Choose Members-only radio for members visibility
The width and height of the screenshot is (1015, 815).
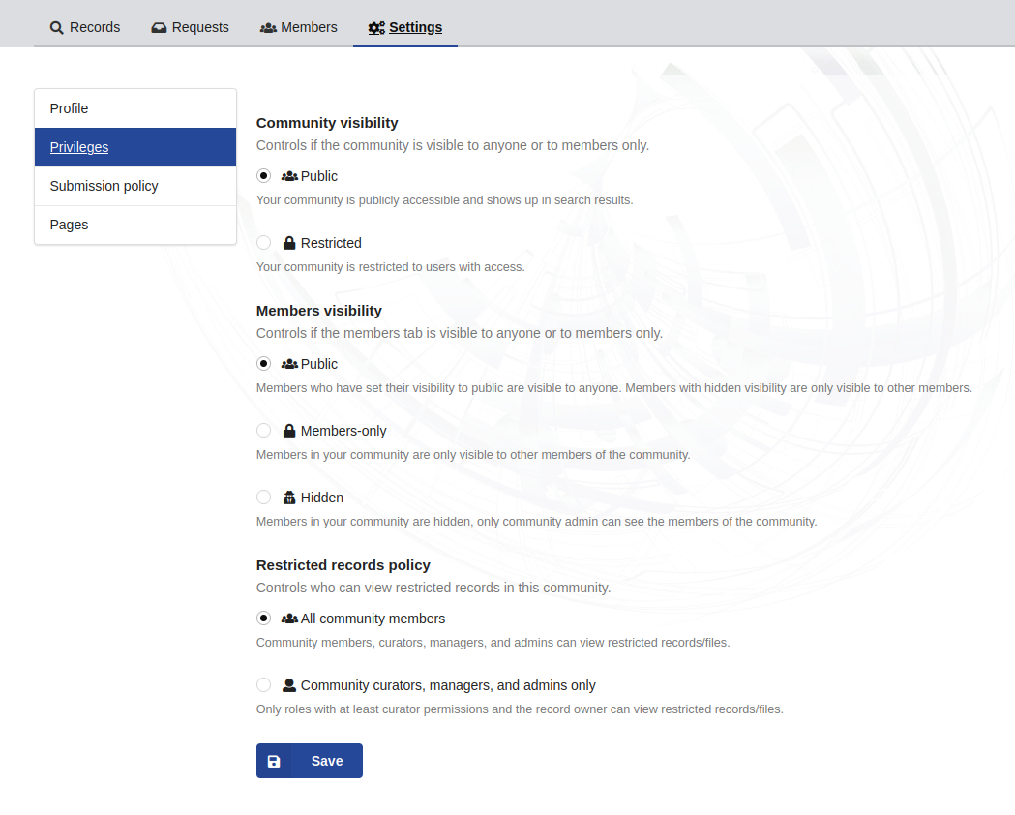[263, 431]
